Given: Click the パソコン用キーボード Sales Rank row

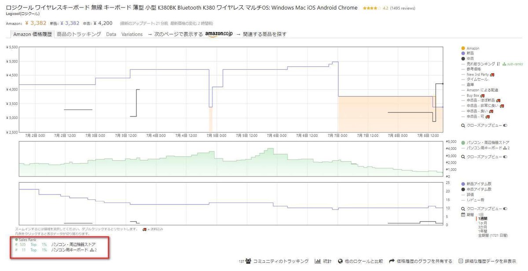Looking at the screenshot, I should pos(56,250).
